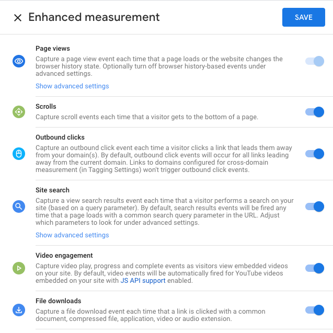Click the Video engagement play icon
333x333 pixels.
point(19,268)
